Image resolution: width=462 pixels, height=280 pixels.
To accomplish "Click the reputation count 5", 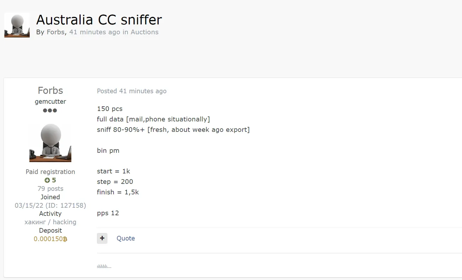I will click(54, 180).
